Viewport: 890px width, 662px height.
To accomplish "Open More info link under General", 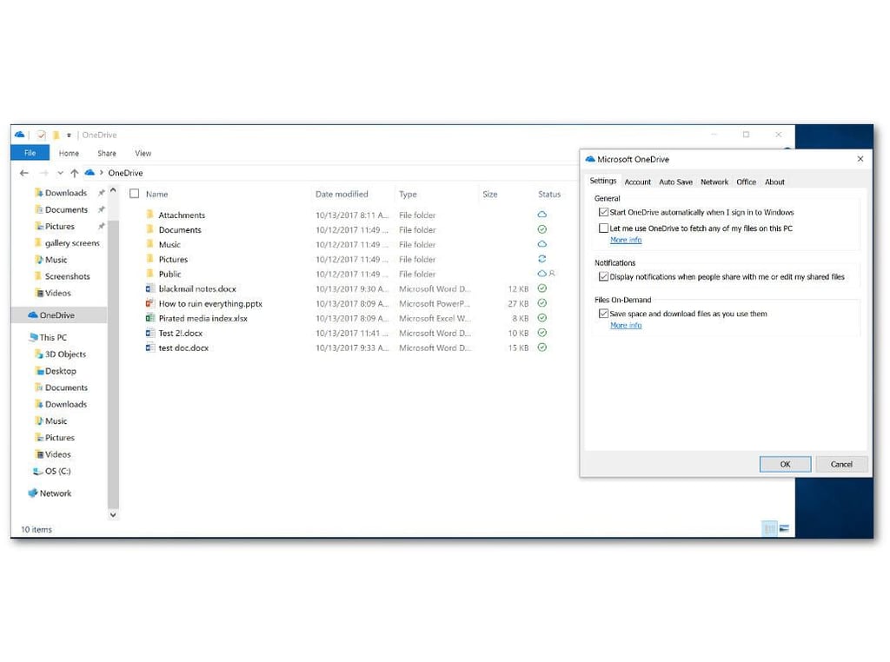I will click(x=626, y=240).
